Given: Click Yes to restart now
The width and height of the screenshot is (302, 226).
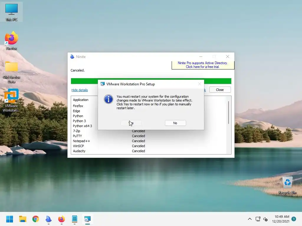Looking at the screenshot, I should click(131, 123).
